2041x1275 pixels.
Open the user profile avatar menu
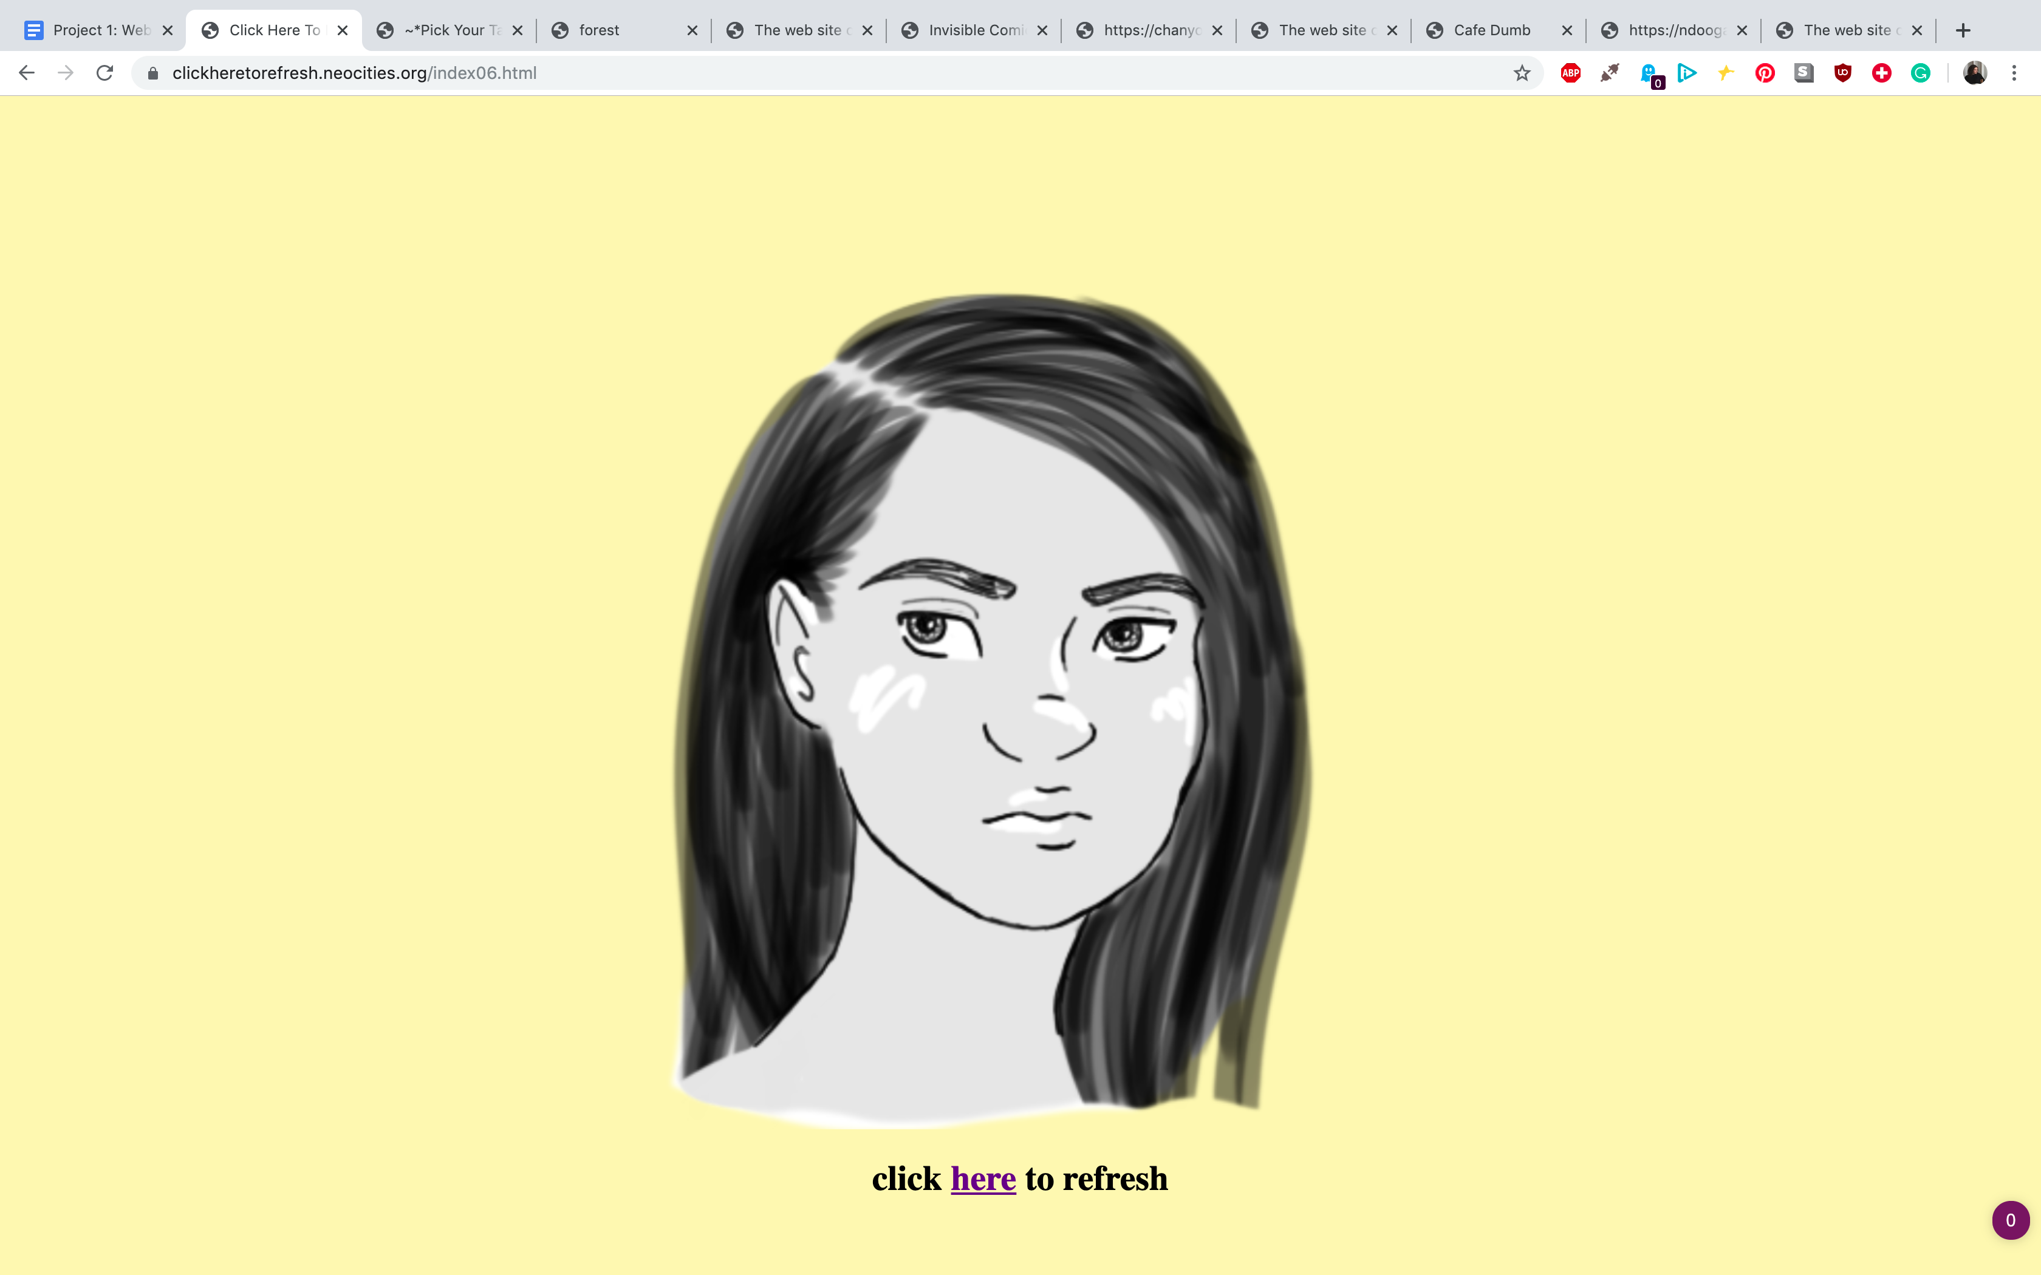point(1974,73)
